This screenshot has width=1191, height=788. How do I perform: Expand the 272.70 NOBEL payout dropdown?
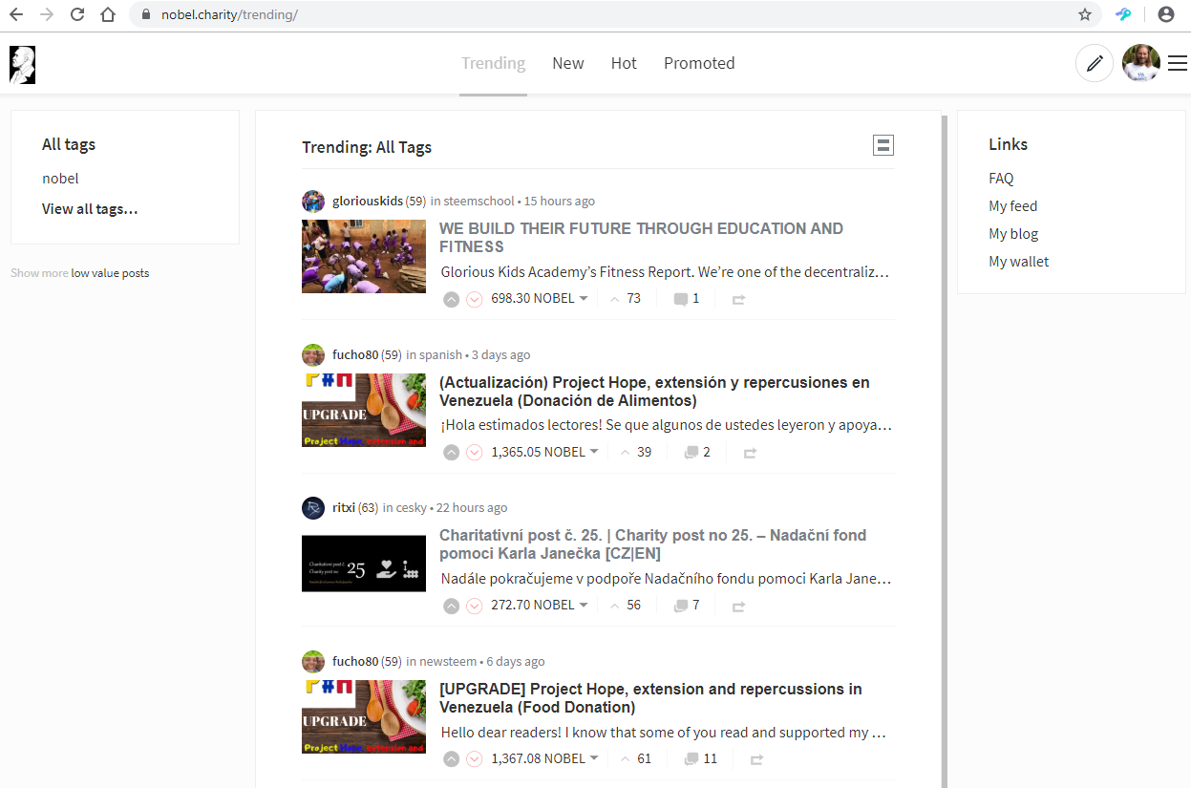click(584, 605)
